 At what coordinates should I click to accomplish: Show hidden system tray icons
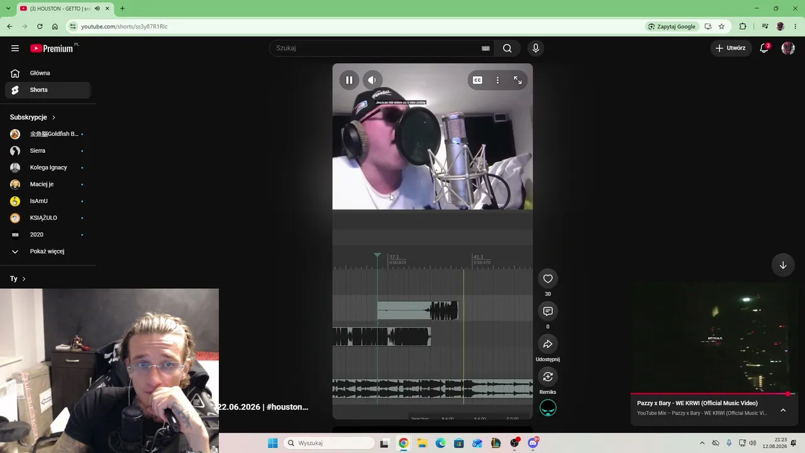coord(702,443)
